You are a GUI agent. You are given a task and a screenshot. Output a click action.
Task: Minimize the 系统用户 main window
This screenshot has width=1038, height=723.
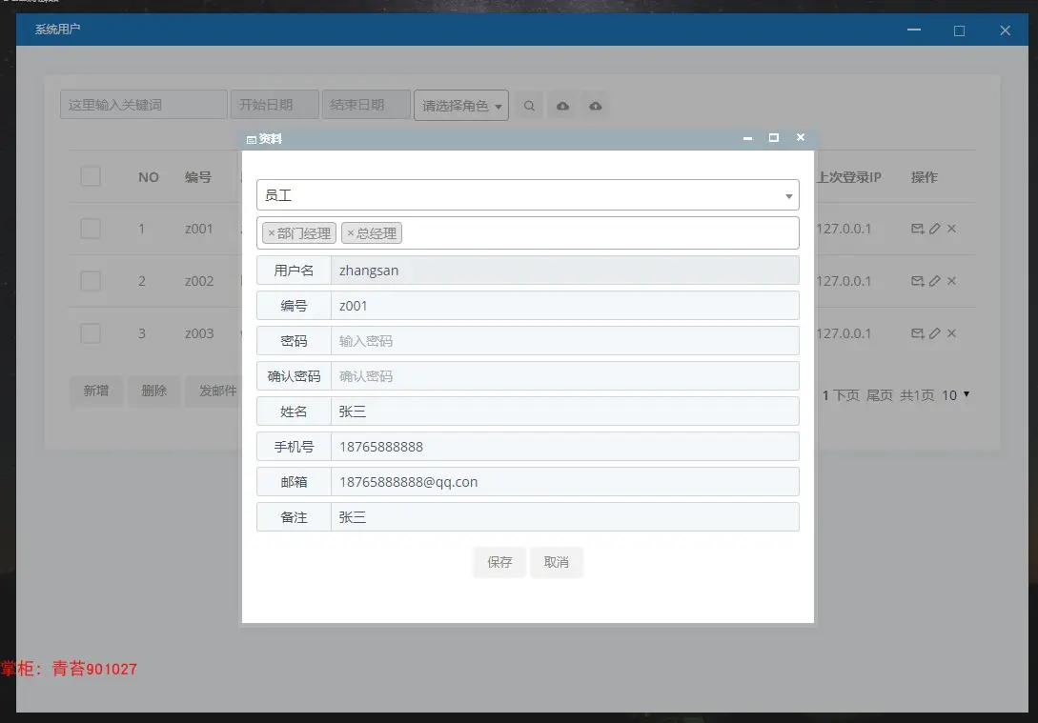[x=914, y=30]
